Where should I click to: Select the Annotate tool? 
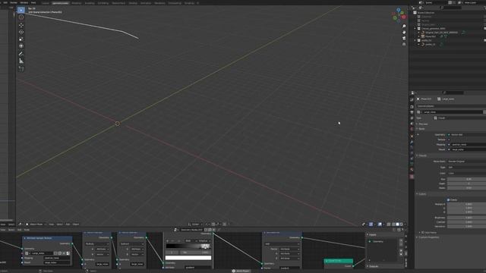(21, 54)
